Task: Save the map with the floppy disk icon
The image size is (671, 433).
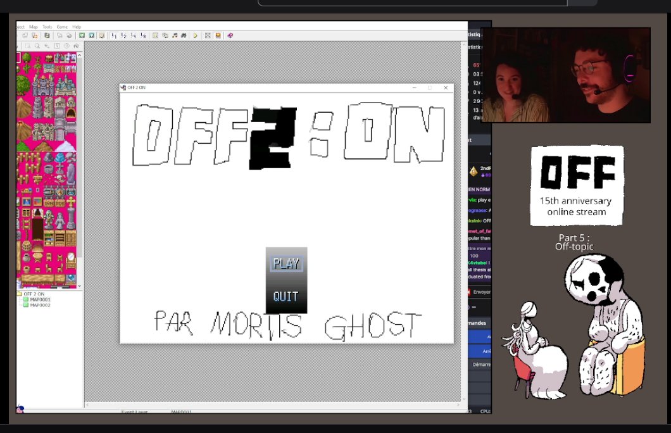Action: [47, 35]
